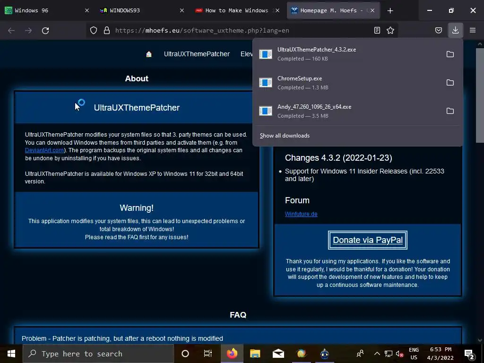The height and width of the screenshot is (363, 484).
Task: Go forward to the next page
Action: [x=28, y=30]
